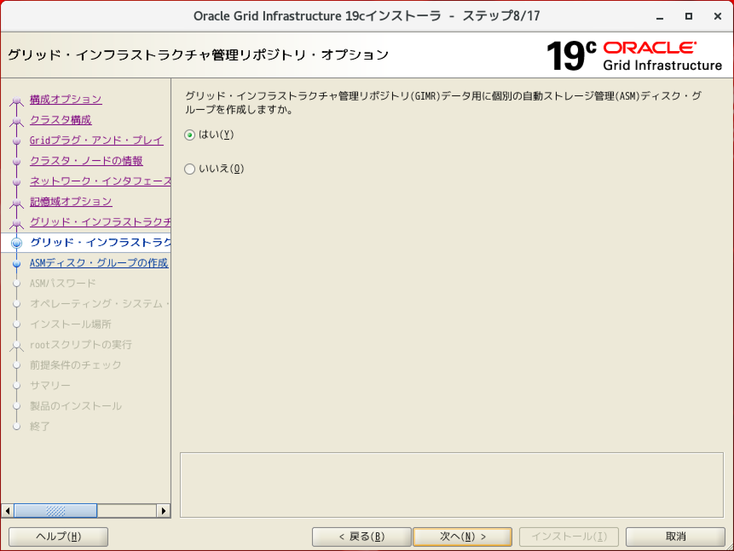Click the empty message area at bottom
The width and height of the screenshot is (734, 551).
click(x=452, y=485)
